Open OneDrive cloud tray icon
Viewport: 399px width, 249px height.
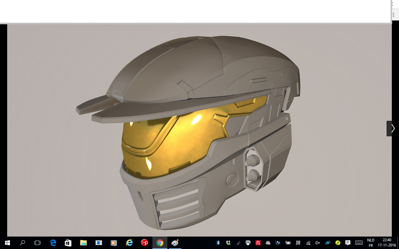click(268, 243)
